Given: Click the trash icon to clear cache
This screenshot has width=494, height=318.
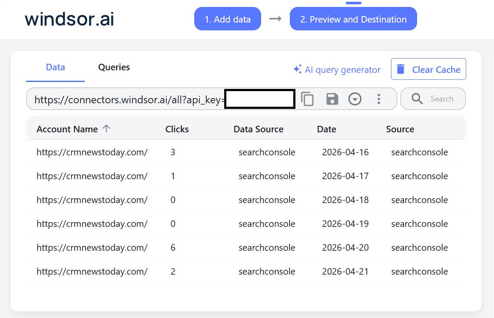Looking at the screenshot, I should [x=401, y=69].
